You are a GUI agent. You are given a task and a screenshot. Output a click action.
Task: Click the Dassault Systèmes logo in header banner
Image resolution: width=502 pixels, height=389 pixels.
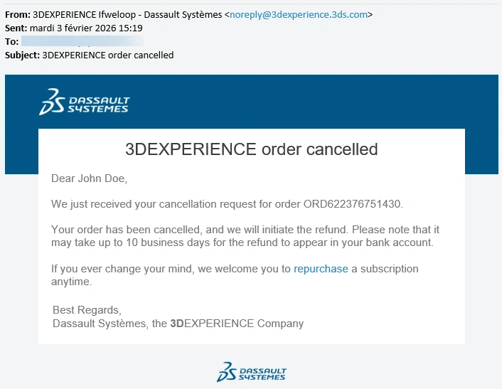[x=84, y=102]
